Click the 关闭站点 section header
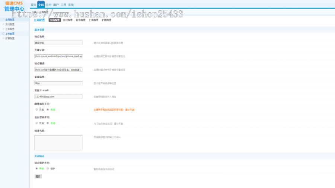 pyautogui.click(x=39, y=156)
